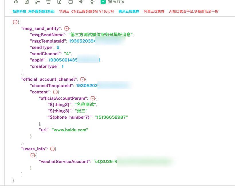Toggle the numbered list line-numbers icon
Screen dimensions: 235x188
click(x=38, y=2)
